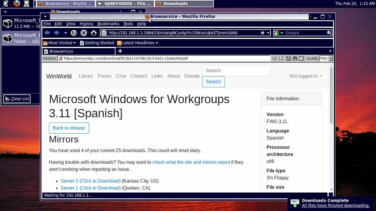
Task: Click the Quality PNG selector field
Action: tap(324, 58)
